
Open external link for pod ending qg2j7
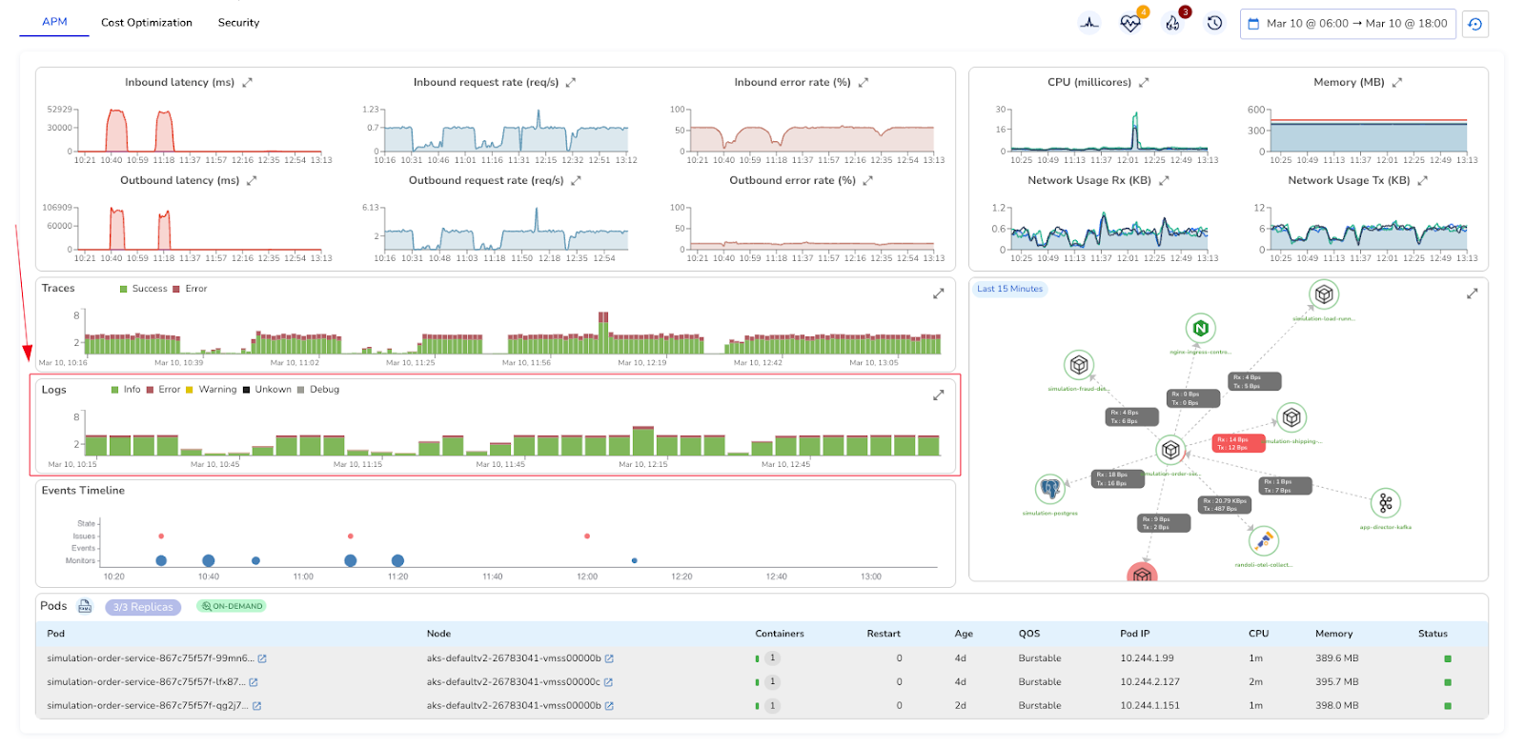click(256, 706)
